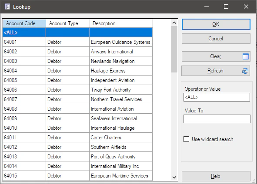Click into Operator or Value field
This screenshot has height=184, width=257.
217,97
